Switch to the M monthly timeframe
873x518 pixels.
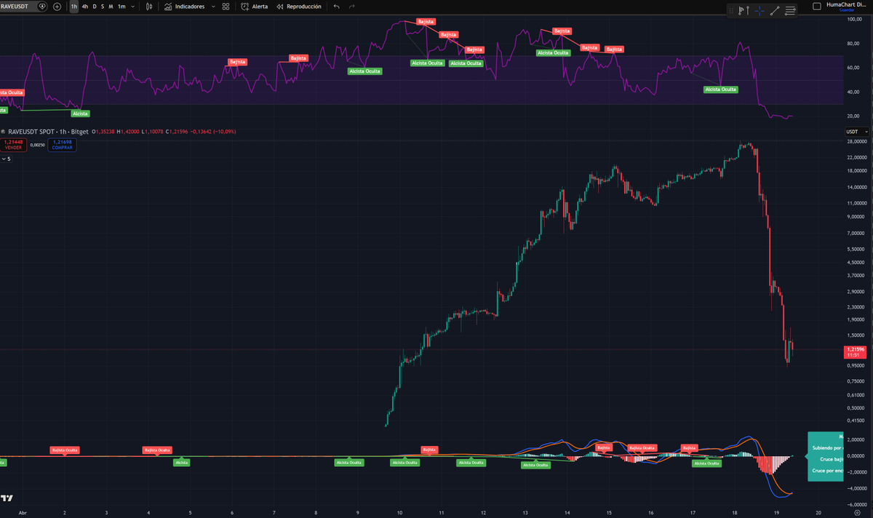[x=111, y=6]
